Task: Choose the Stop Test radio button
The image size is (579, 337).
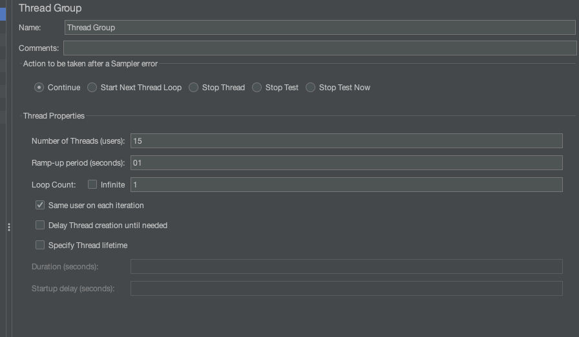Action: (257, 88)
